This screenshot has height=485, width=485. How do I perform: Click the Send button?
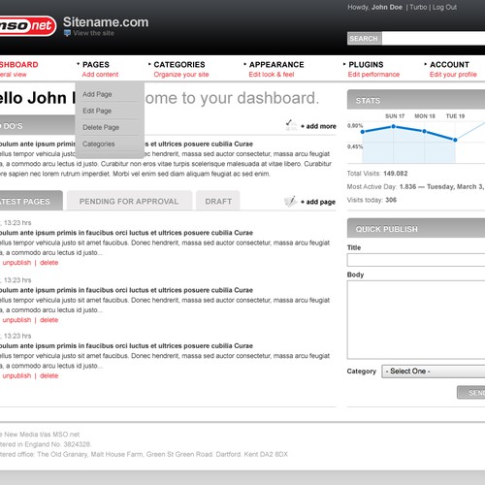(471, 392)
